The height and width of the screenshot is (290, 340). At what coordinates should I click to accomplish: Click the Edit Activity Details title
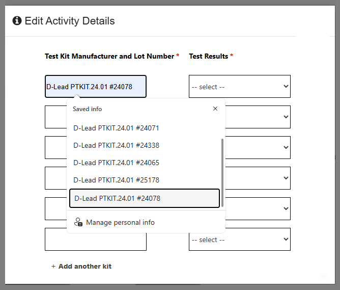coord(70,21)
